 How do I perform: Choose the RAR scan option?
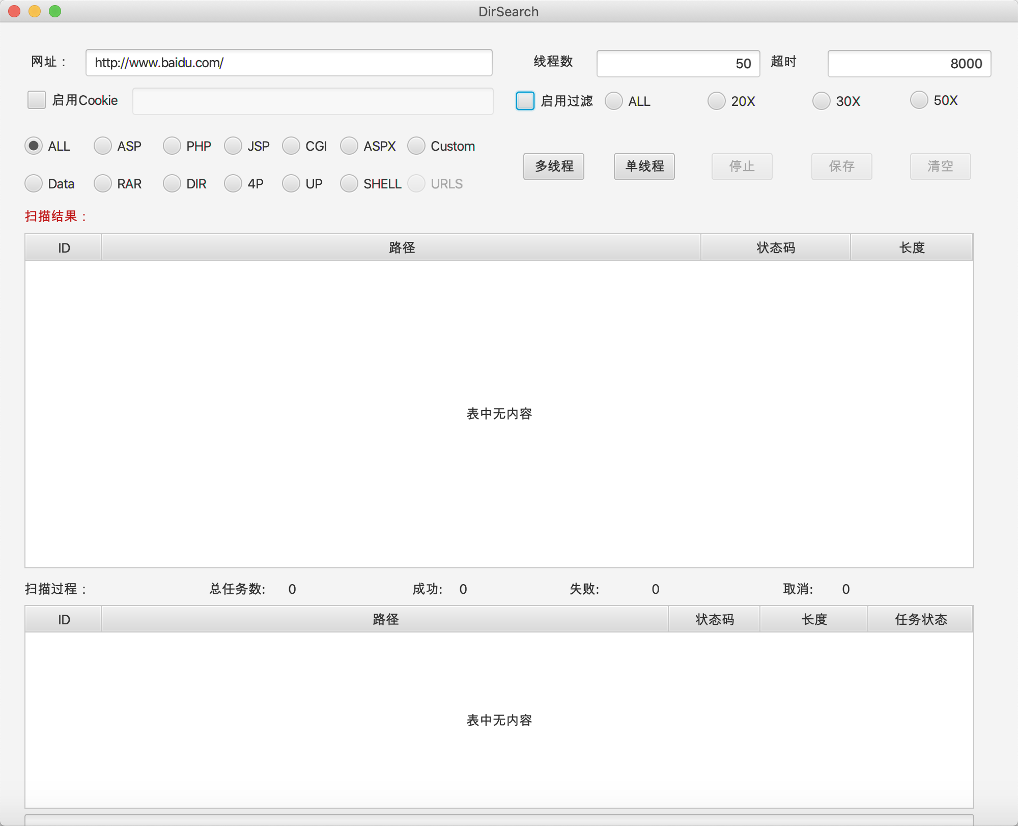[x=103, y=184]
